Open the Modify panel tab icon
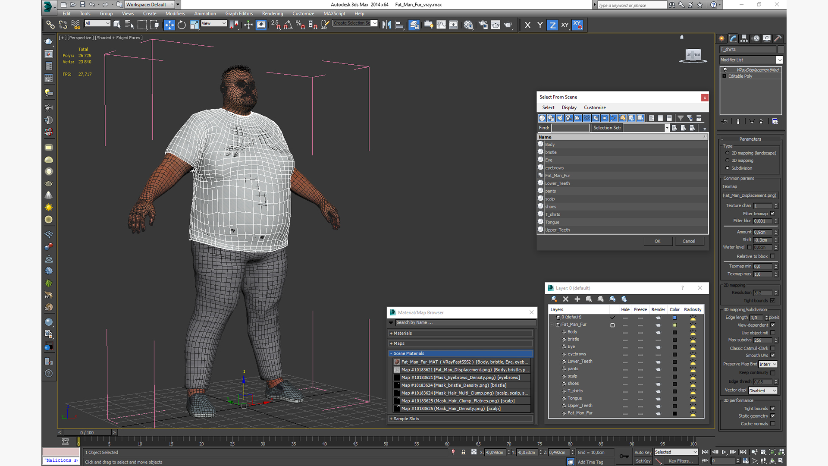Screen dimensions: 828x466 click(x=733, y=38)
